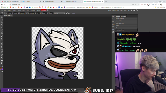Select the Spot Healing Brush tool
This screenshot has width=166, height=93.
[2, 33]
